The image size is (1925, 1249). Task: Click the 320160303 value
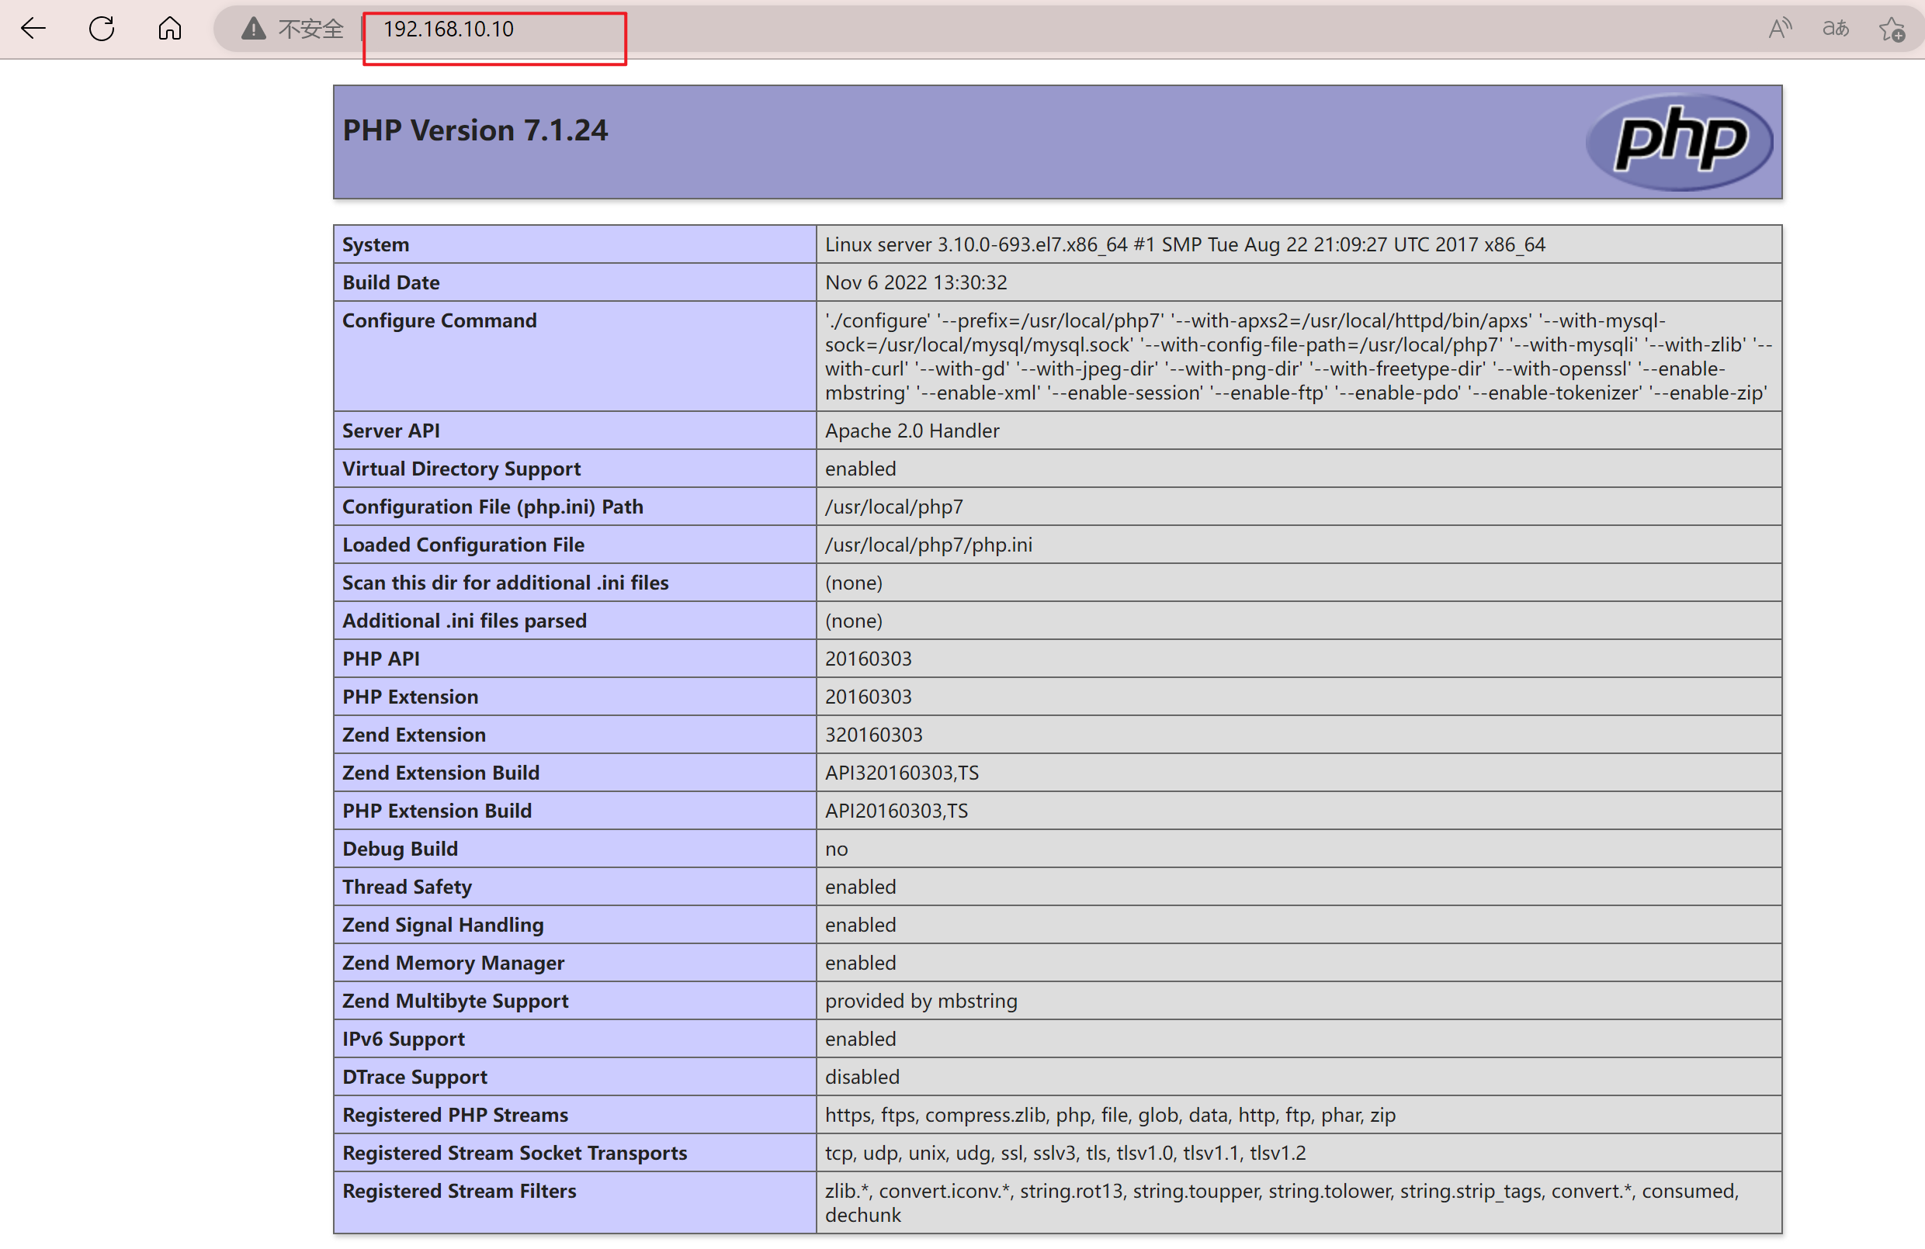click(x=873, y=734)
